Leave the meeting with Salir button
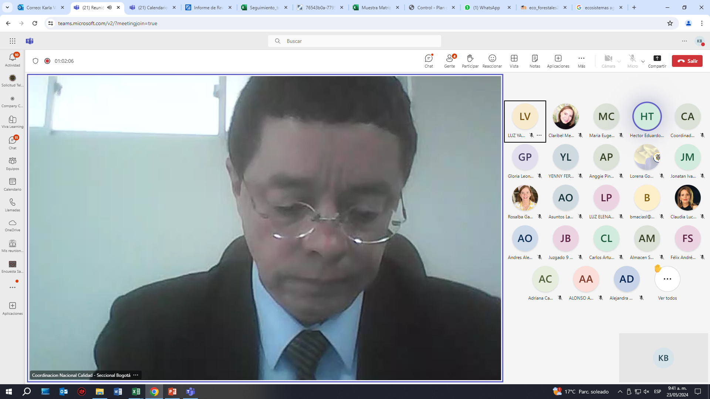Image resolution: width=710 pixels, height=399 pixels. point(687,61)
